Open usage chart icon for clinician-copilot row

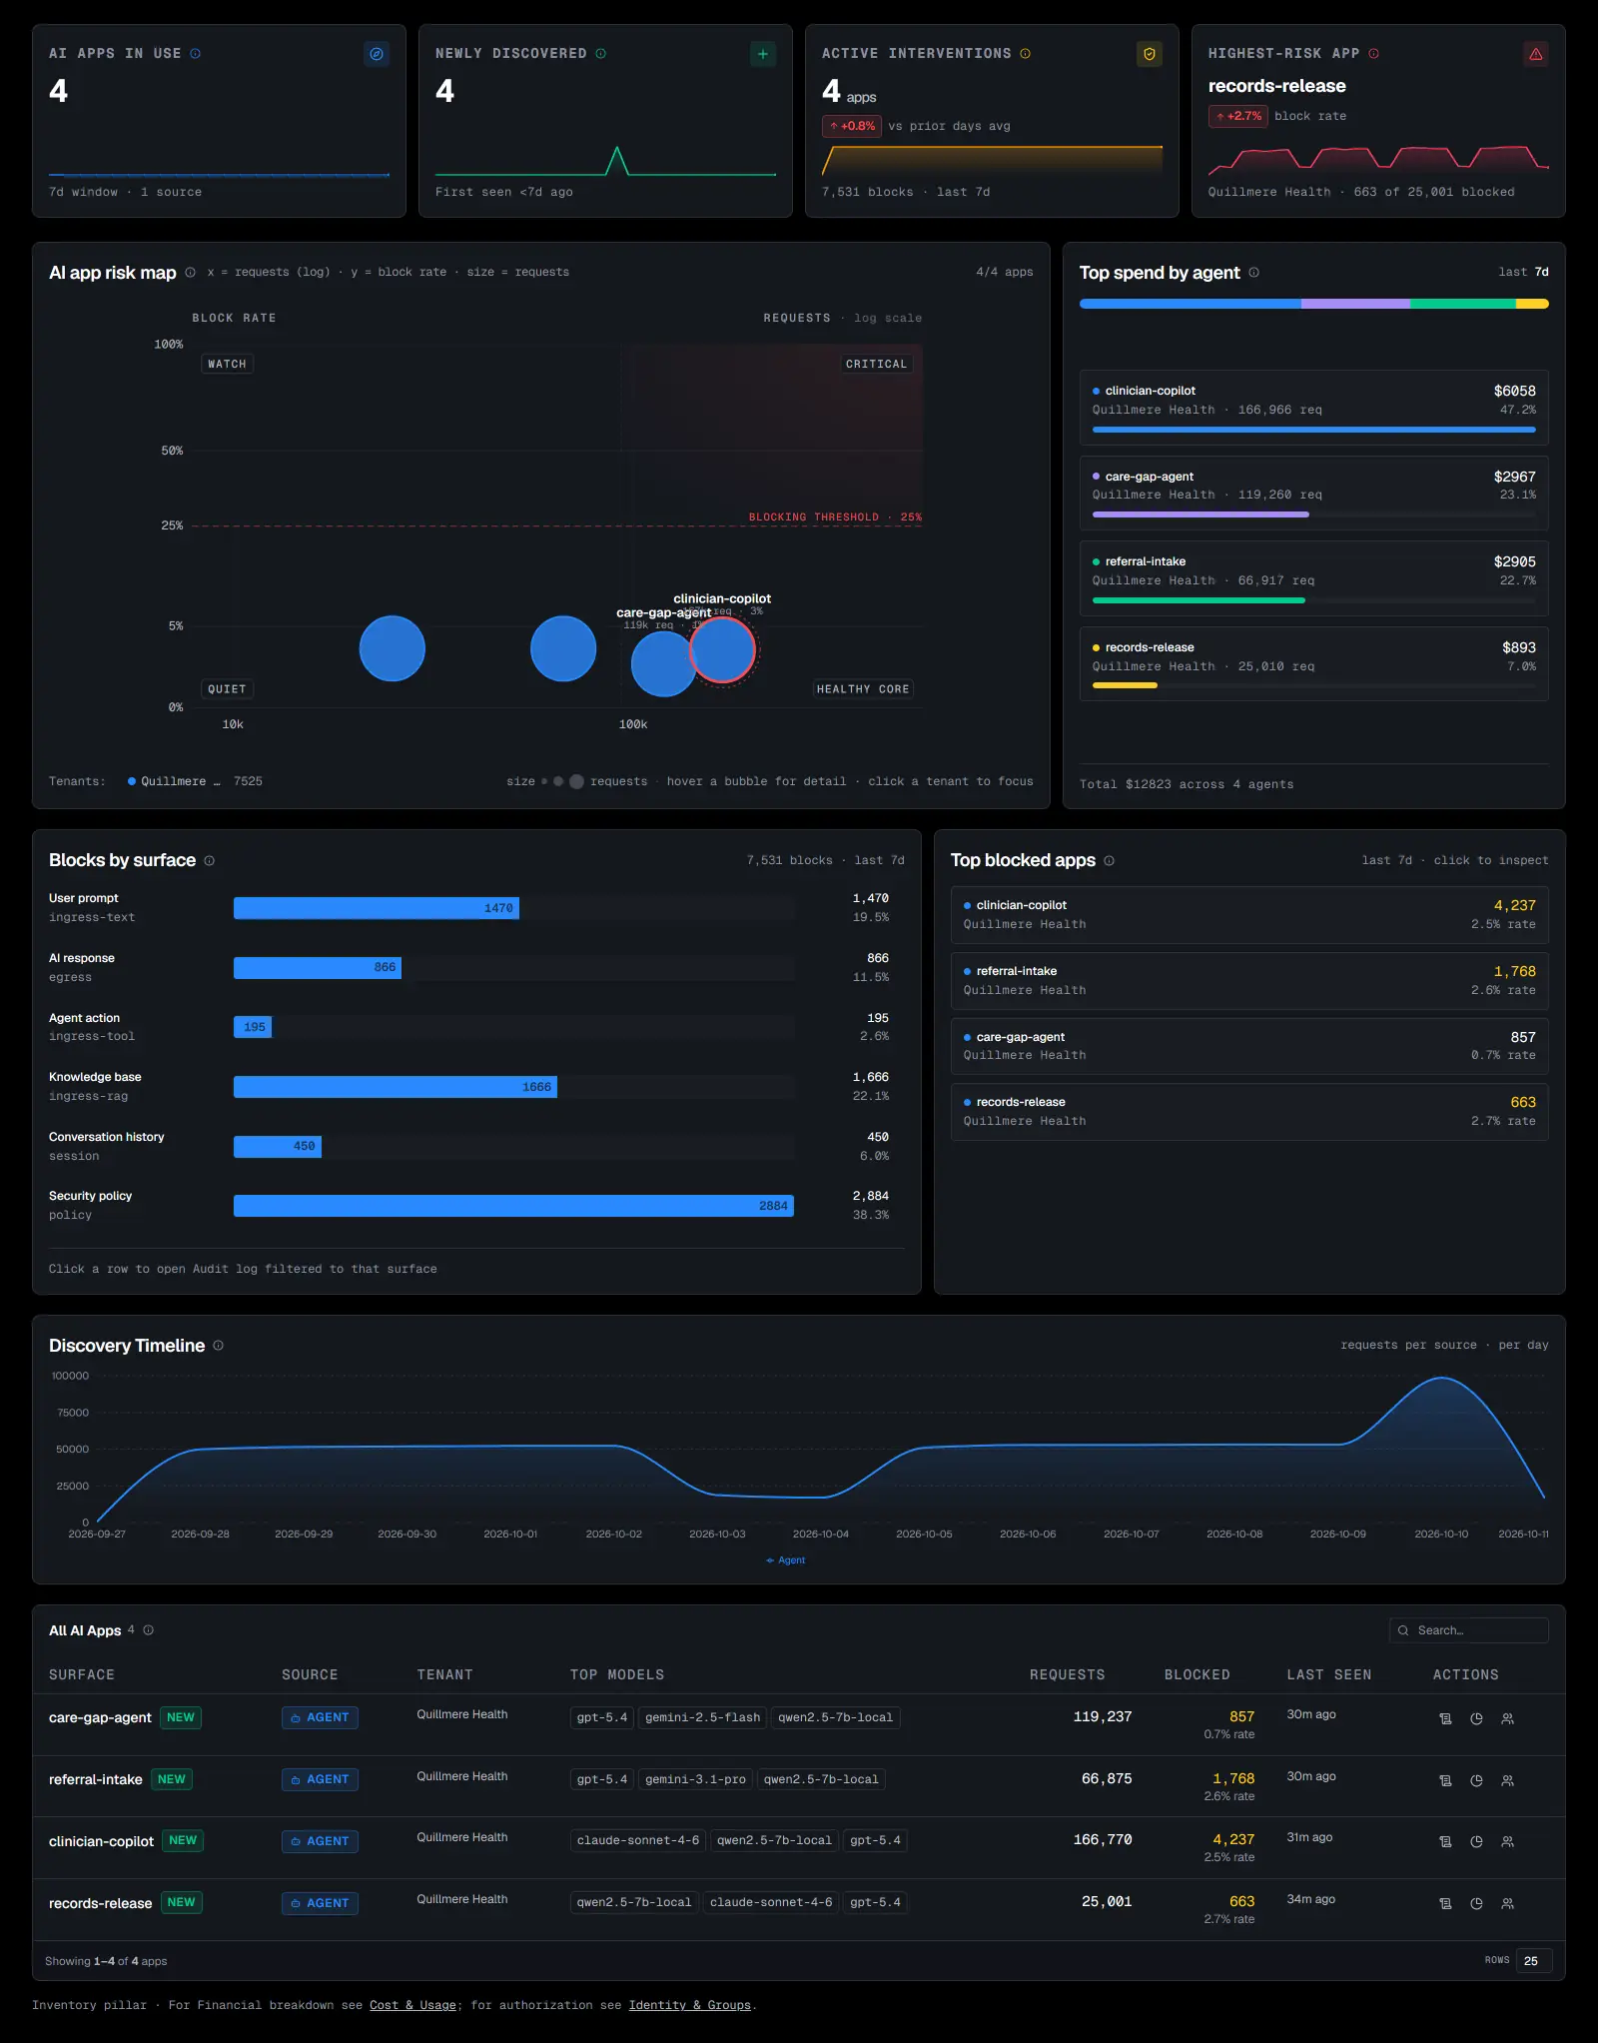(1476, 1841)
